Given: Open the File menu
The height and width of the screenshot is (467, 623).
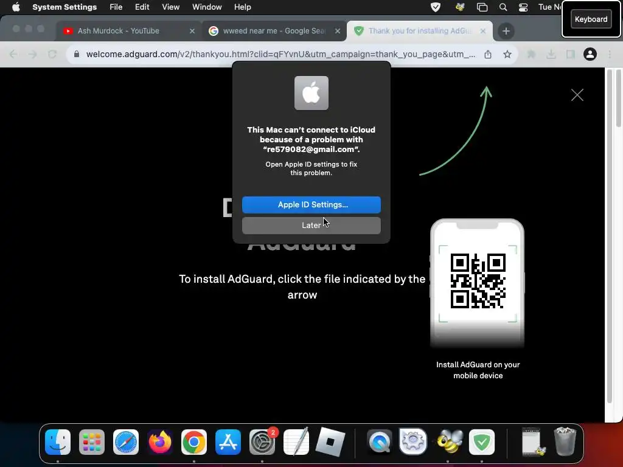Looking at the screenshot, I should point(116,7).
